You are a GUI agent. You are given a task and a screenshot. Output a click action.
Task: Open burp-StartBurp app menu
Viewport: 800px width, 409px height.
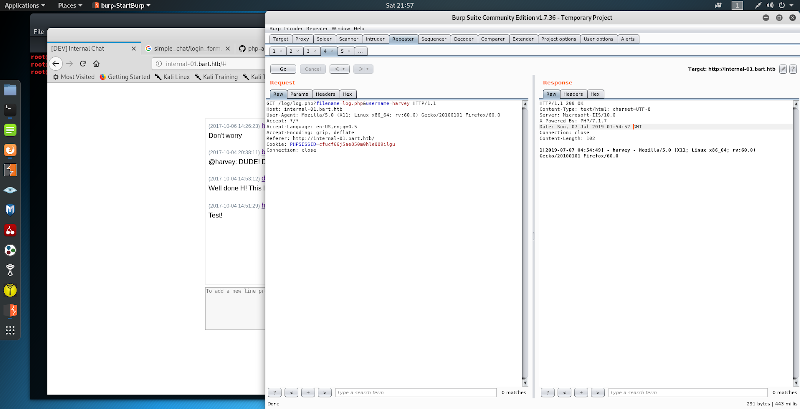coord(121,5)
